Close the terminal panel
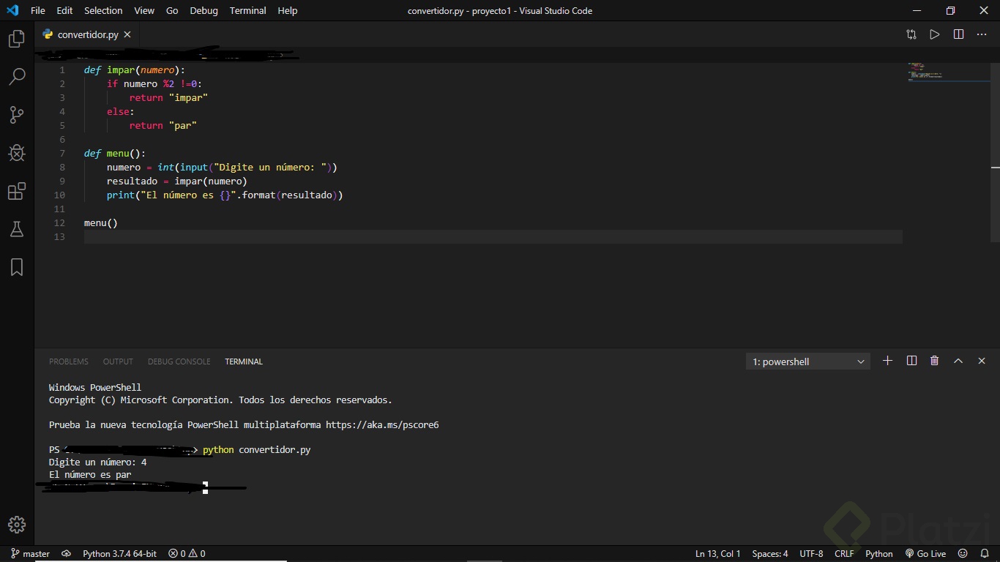 (982, 361)
